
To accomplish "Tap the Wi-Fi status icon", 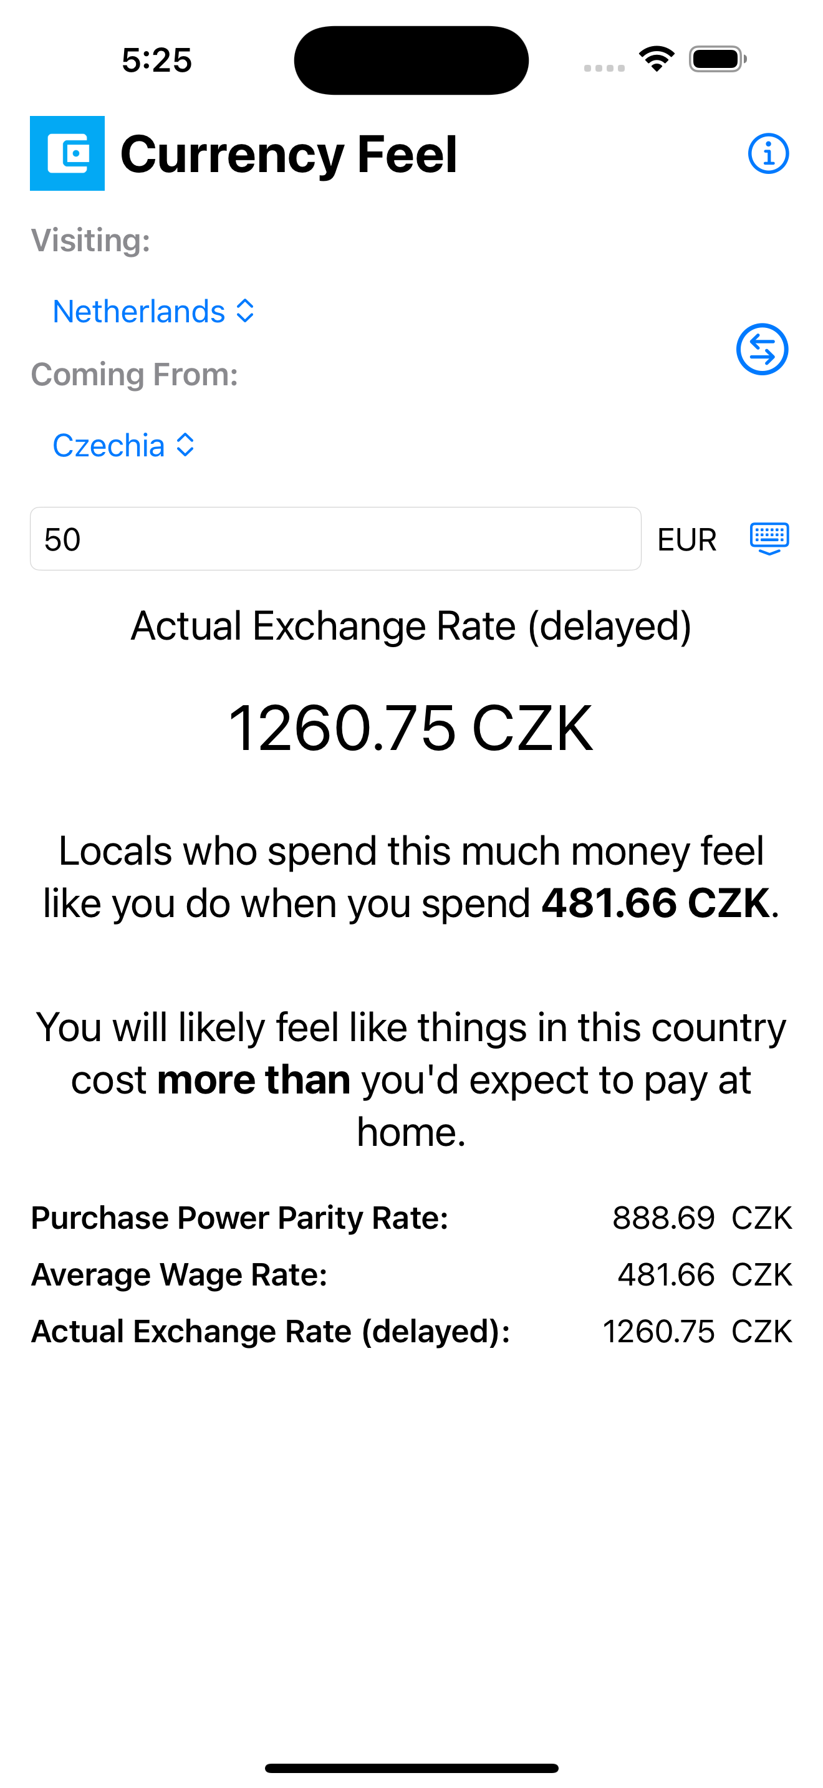I will 657,59.
